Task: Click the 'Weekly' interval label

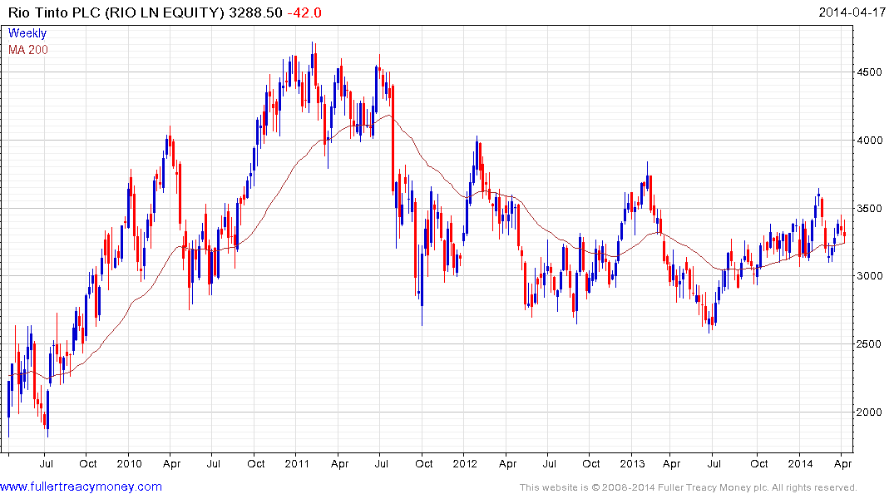Action: click(27, 33)
